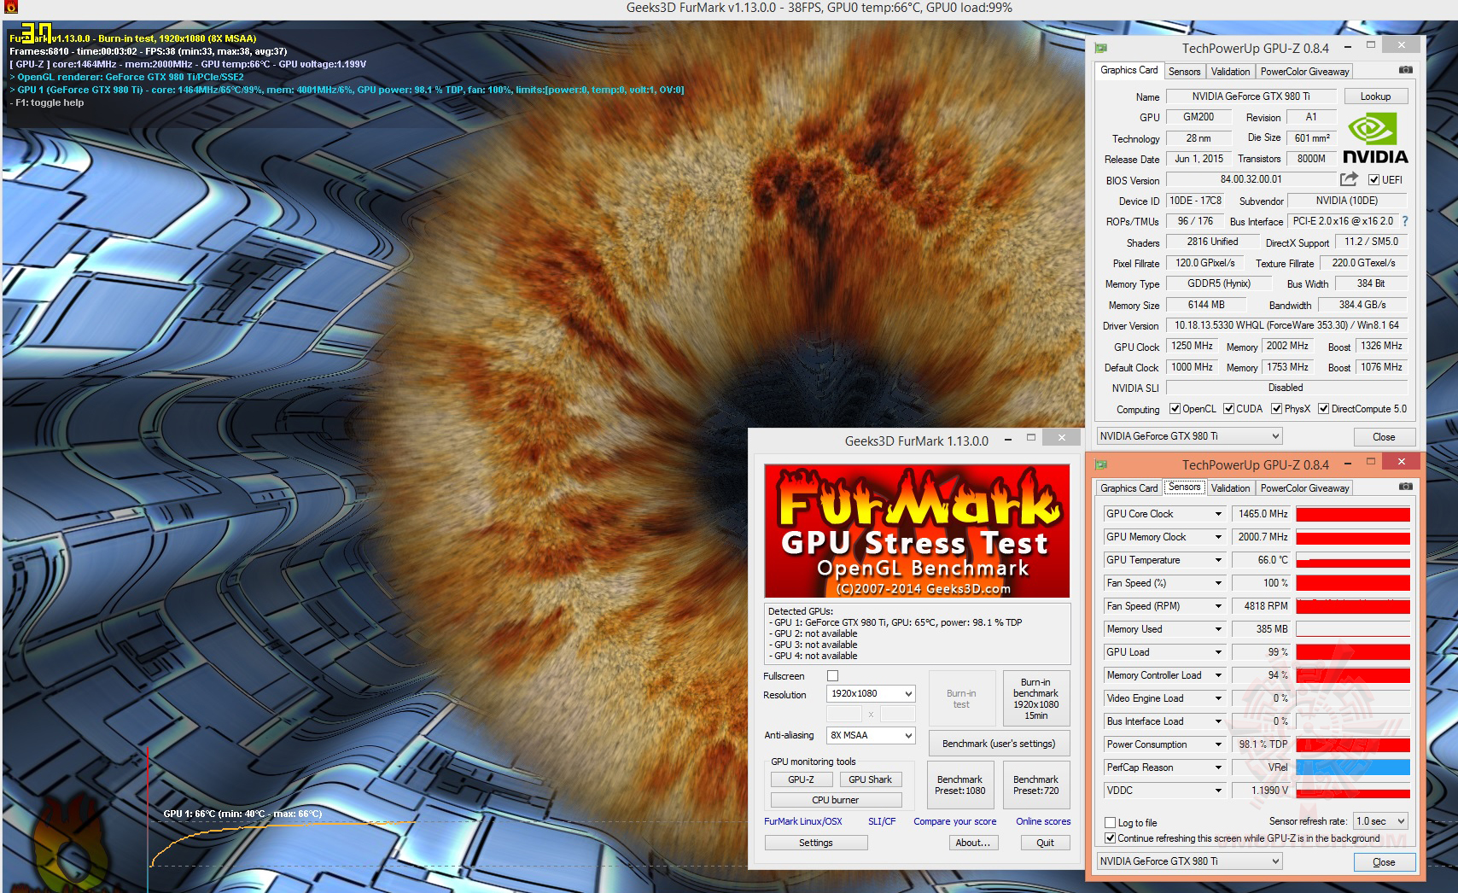
Task: Open FurMark Settings
Action: (816, 843)
